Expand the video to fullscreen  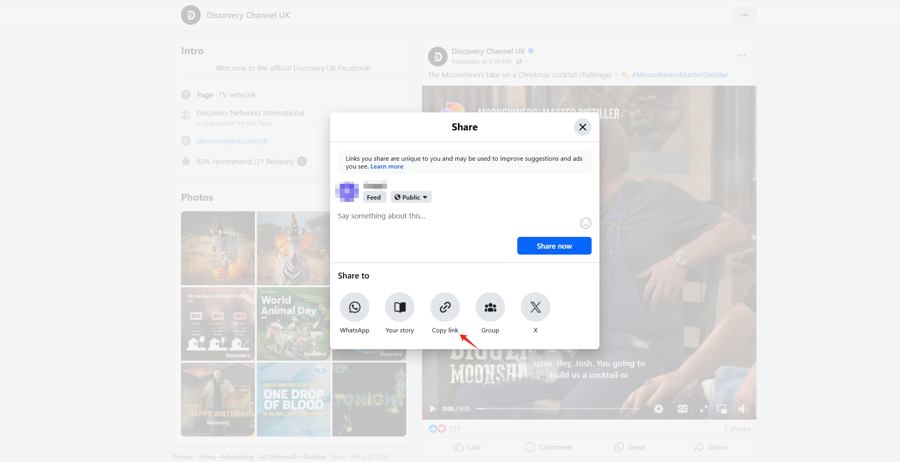point(704,409)
